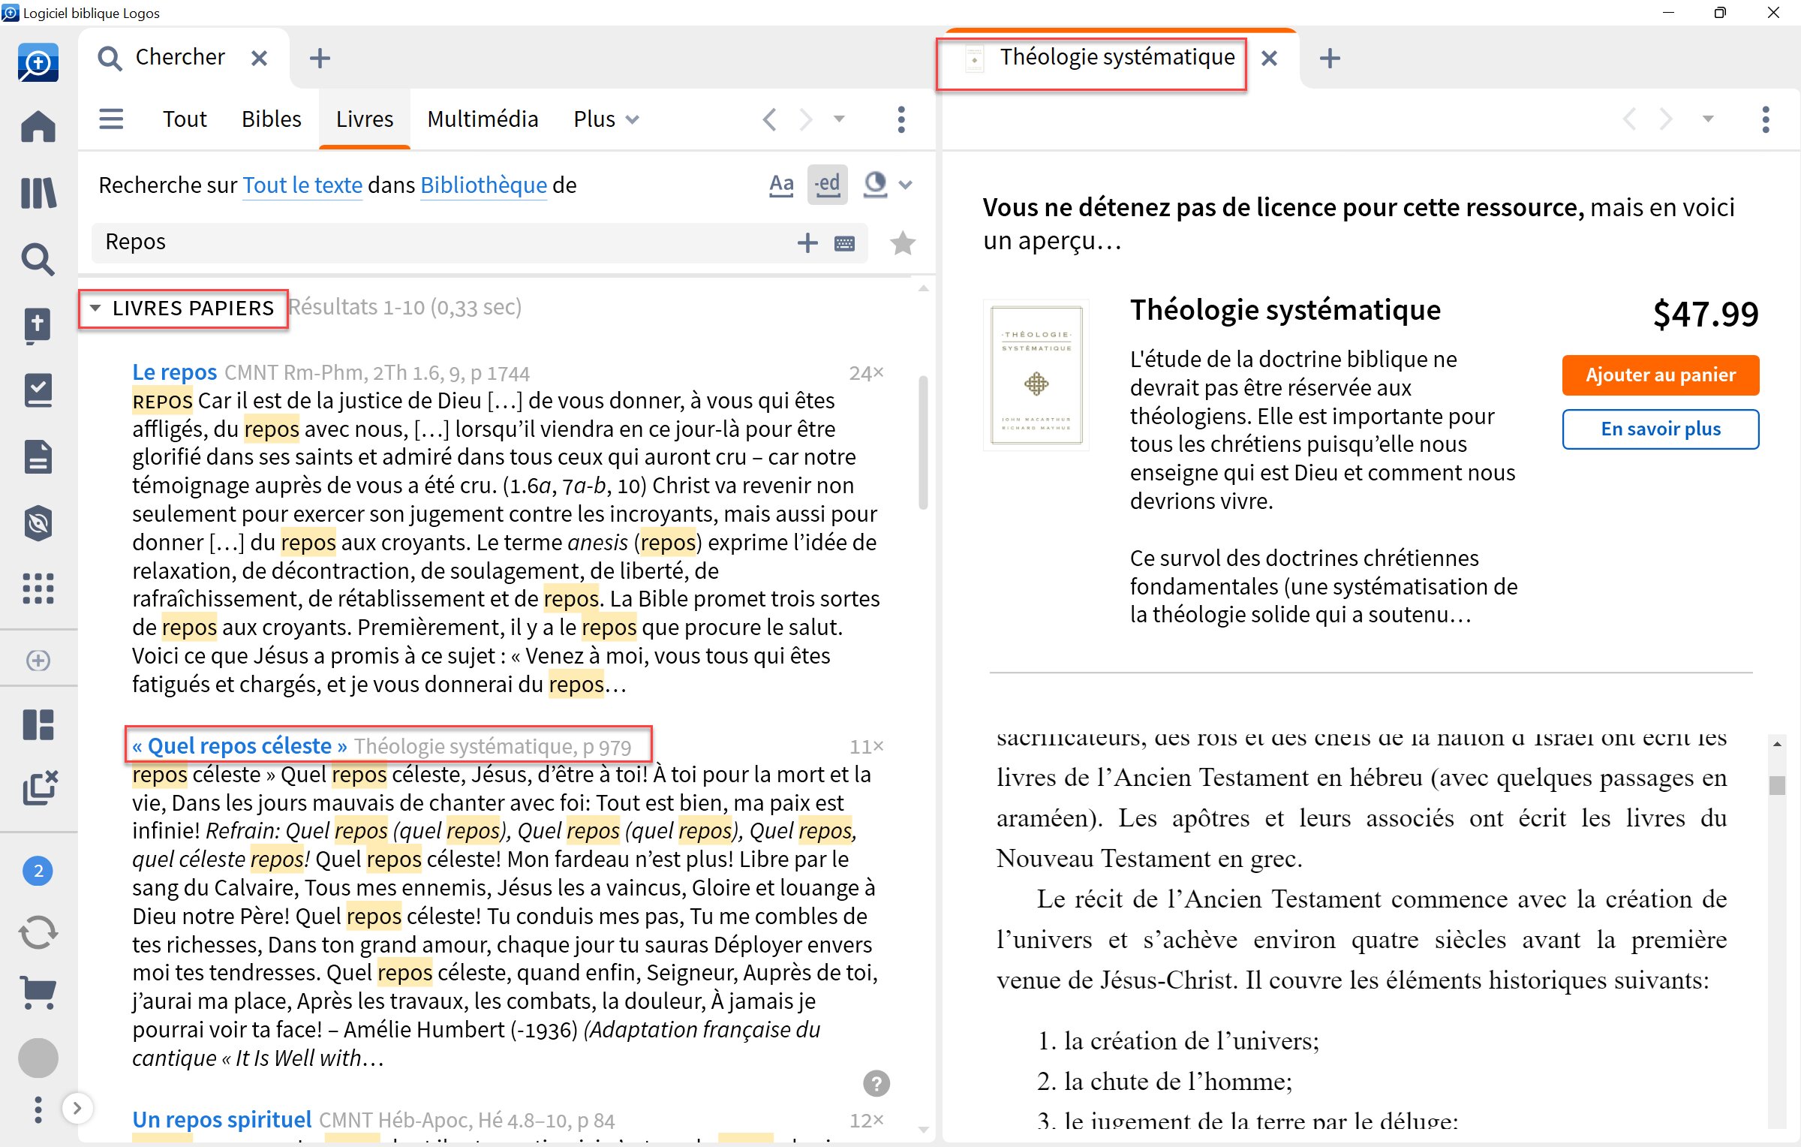
Task: Go to the Home dashboard icon
Action: [x=38, y=126]
